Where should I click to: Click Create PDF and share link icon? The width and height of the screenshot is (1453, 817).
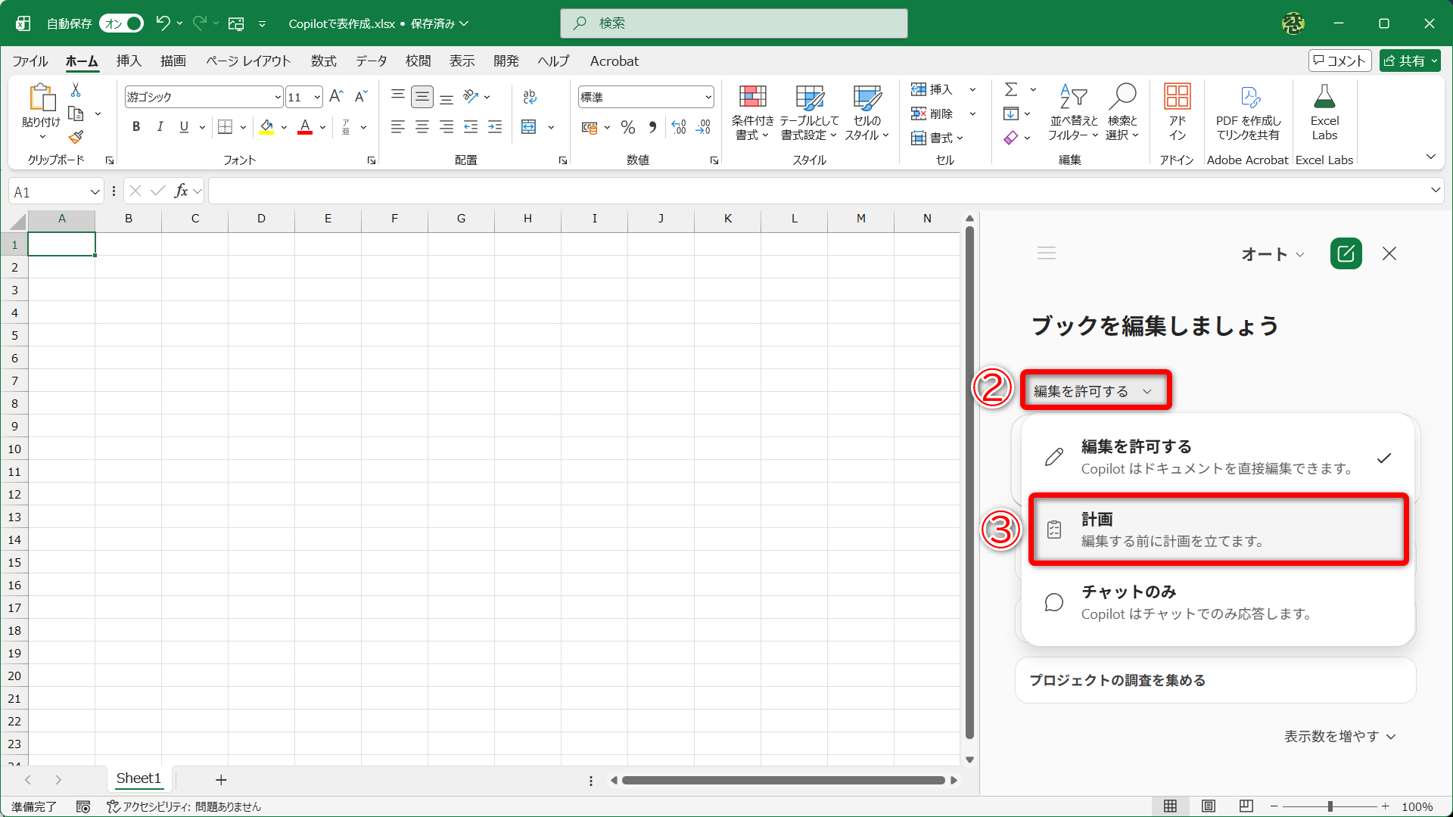coord(1249,97)
